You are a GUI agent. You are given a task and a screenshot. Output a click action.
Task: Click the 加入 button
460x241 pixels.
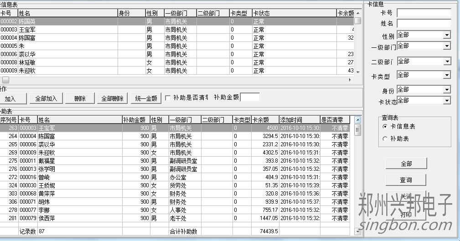click(10, 98)
